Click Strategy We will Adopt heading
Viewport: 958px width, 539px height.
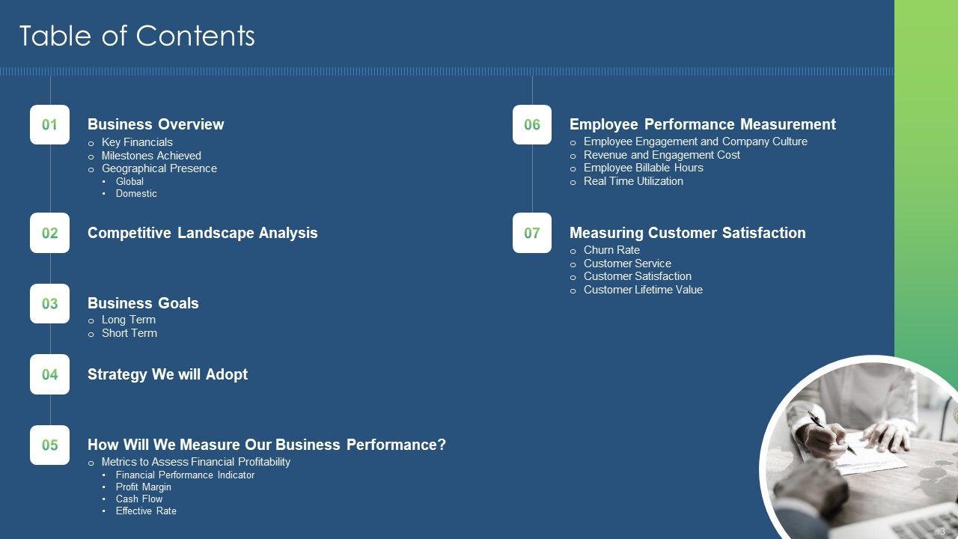[168, 374]
